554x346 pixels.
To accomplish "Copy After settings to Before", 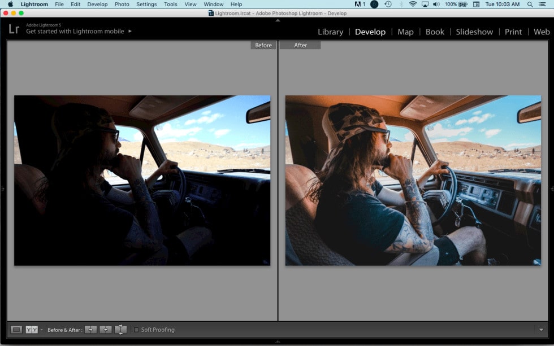I will 106,330.
